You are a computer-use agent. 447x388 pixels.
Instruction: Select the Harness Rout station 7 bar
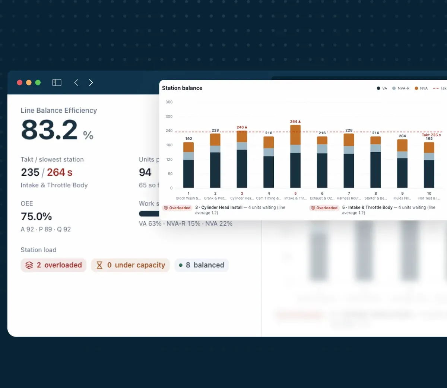point(349,161)
